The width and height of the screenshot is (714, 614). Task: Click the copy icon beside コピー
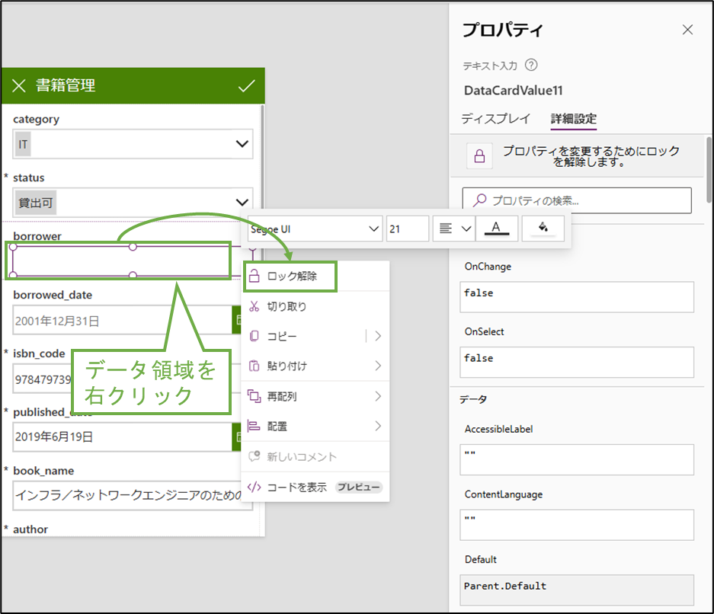[254, 336]
